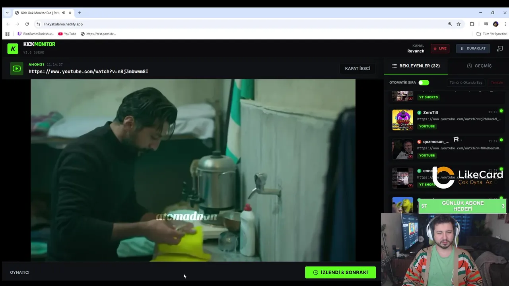The width and height of the screenshot is (509, 286).
Task: Click the ZeroTilt username in queue
Action: pyautogui.click(x=431, y=112)
